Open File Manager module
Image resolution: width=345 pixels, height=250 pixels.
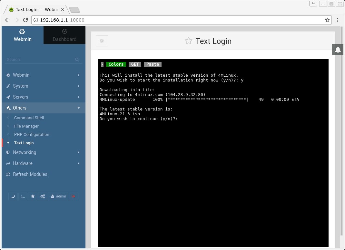(26, 126)
